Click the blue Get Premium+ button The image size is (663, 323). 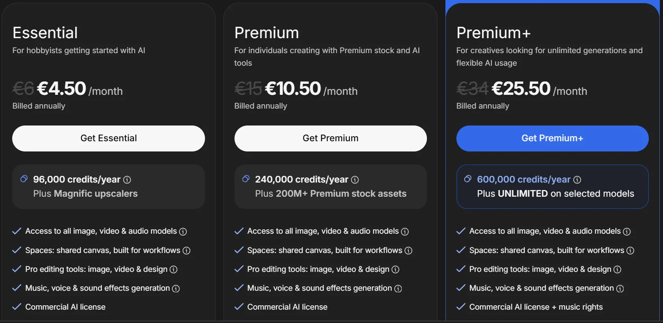(552, 138)
